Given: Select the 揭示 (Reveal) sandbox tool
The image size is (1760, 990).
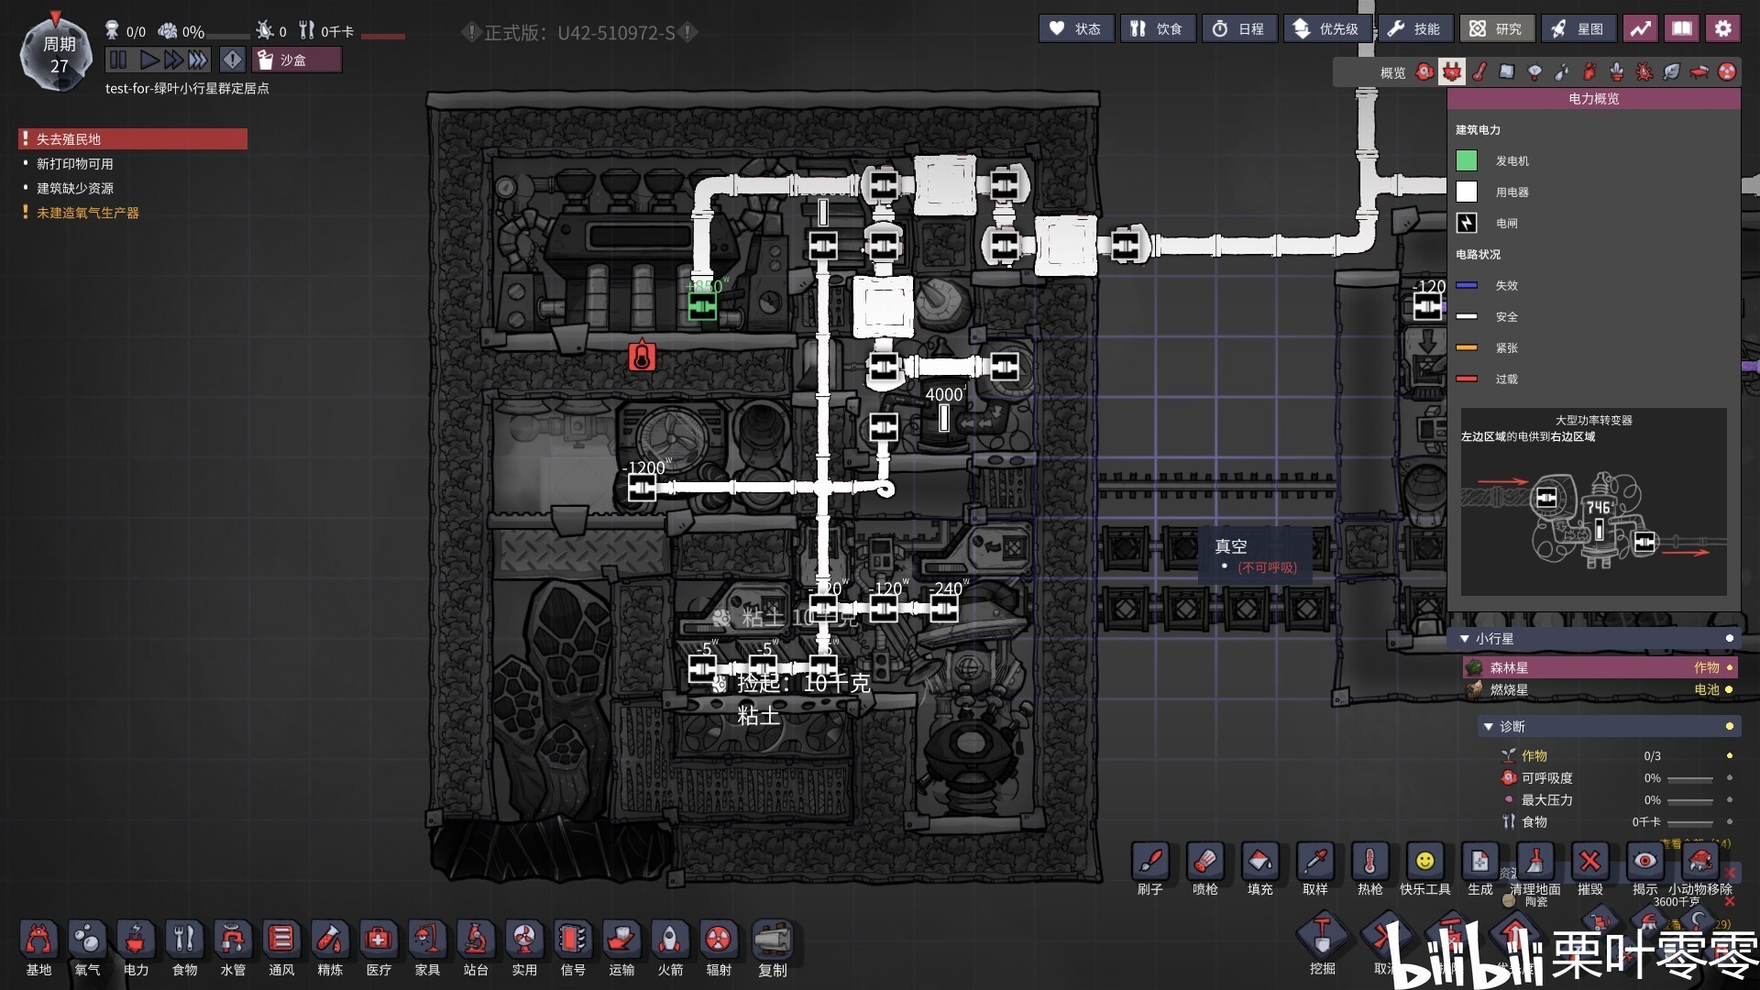Looking at the screenshot, I should pos(1645,869).
